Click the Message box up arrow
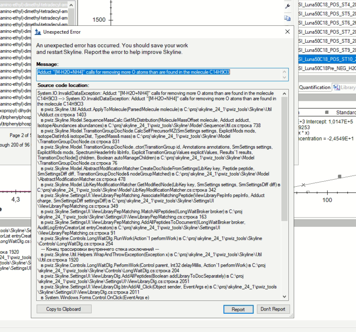 (x=285, y=72)
